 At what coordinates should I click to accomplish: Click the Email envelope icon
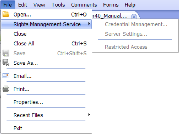pyautogui.click(x=6, y=76)
